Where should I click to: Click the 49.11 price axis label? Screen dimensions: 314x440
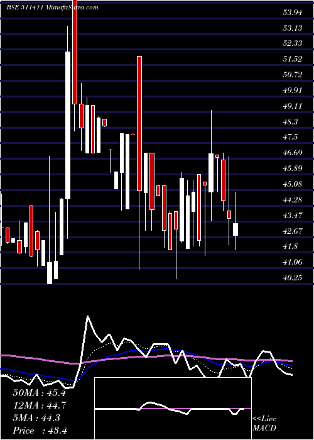[x=293, y=106]
